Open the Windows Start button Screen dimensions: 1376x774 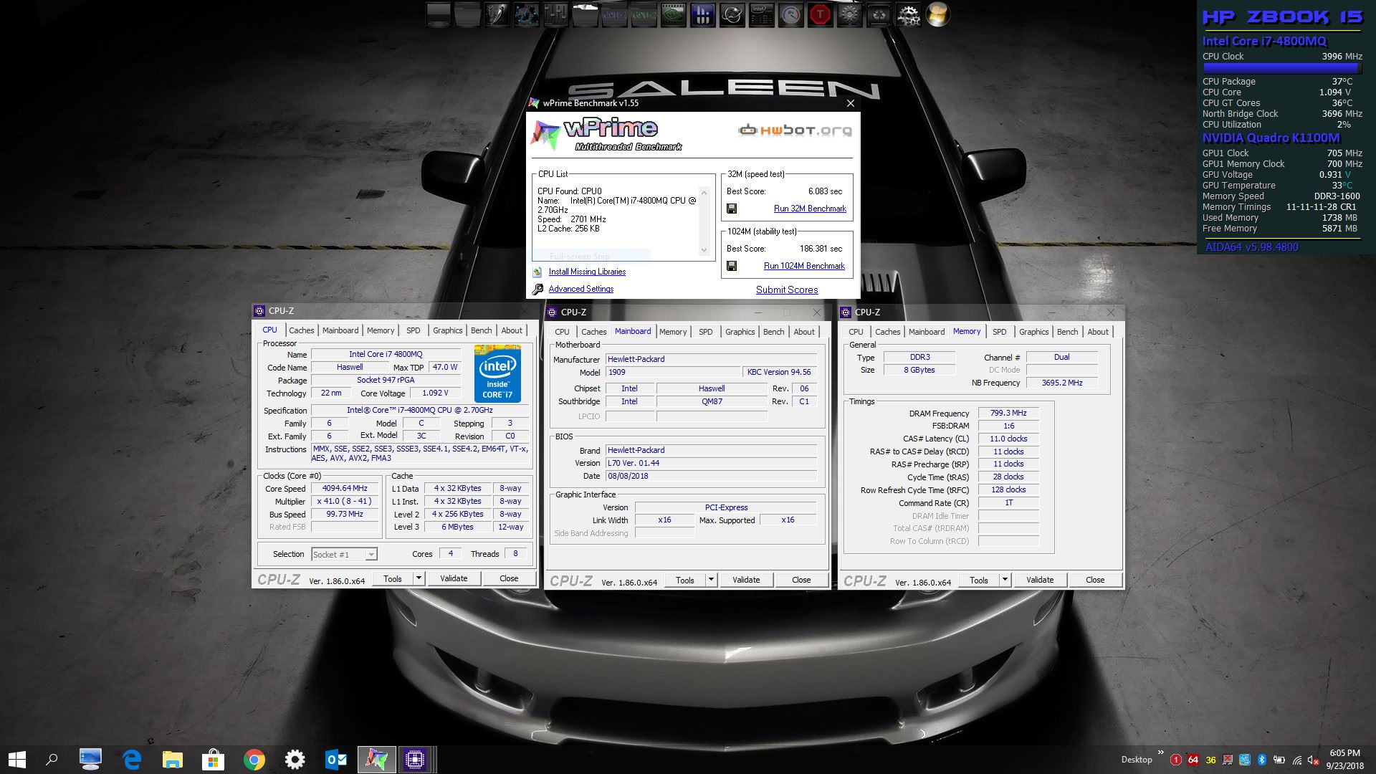[17, 759]
